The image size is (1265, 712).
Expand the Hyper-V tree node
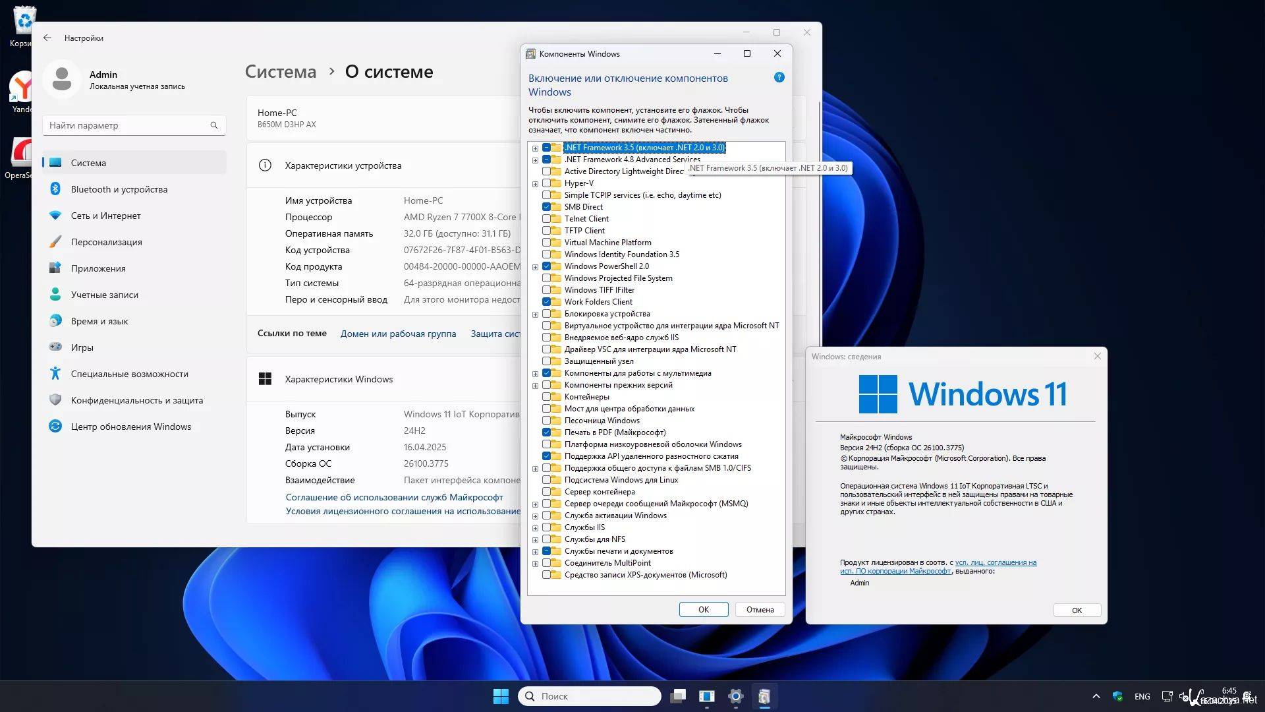pos(535,184)
